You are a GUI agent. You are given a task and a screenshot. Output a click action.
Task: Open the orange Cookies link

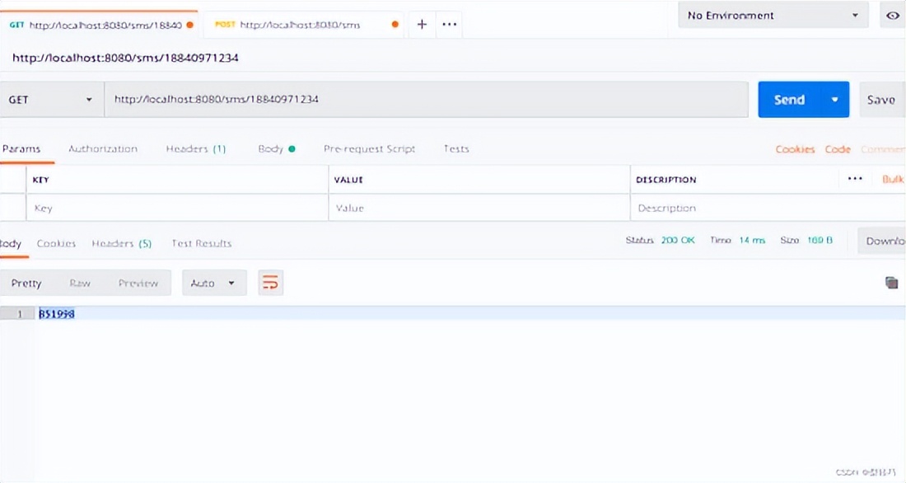pos(795,149)
